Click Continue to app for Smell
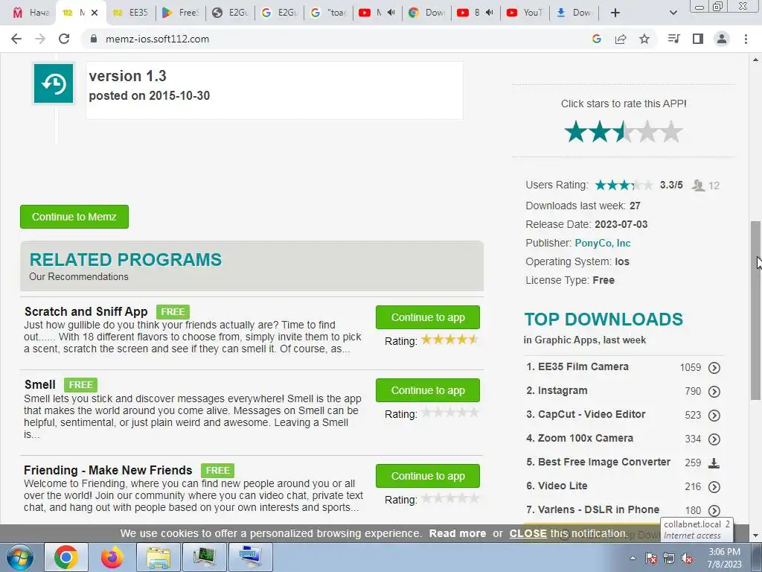Screen dimensions: 762x572 428,390
